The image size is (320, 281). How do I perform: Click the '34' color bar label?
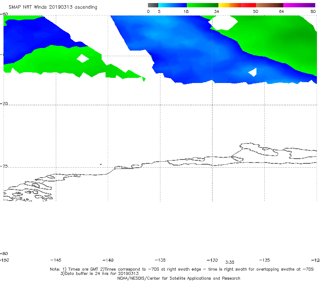tap(217, 12)
